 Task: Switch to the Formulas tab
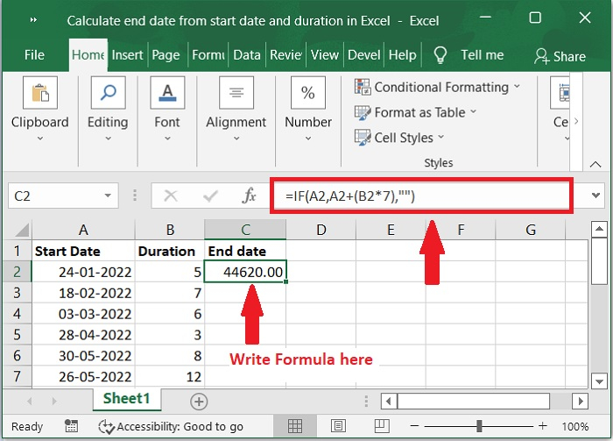(x=208, y=55)
